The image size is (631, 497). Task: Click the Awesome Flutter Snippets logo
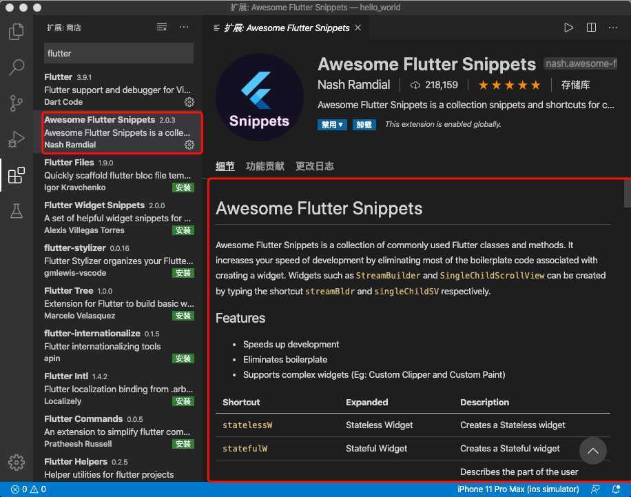[x=259, y=97]
